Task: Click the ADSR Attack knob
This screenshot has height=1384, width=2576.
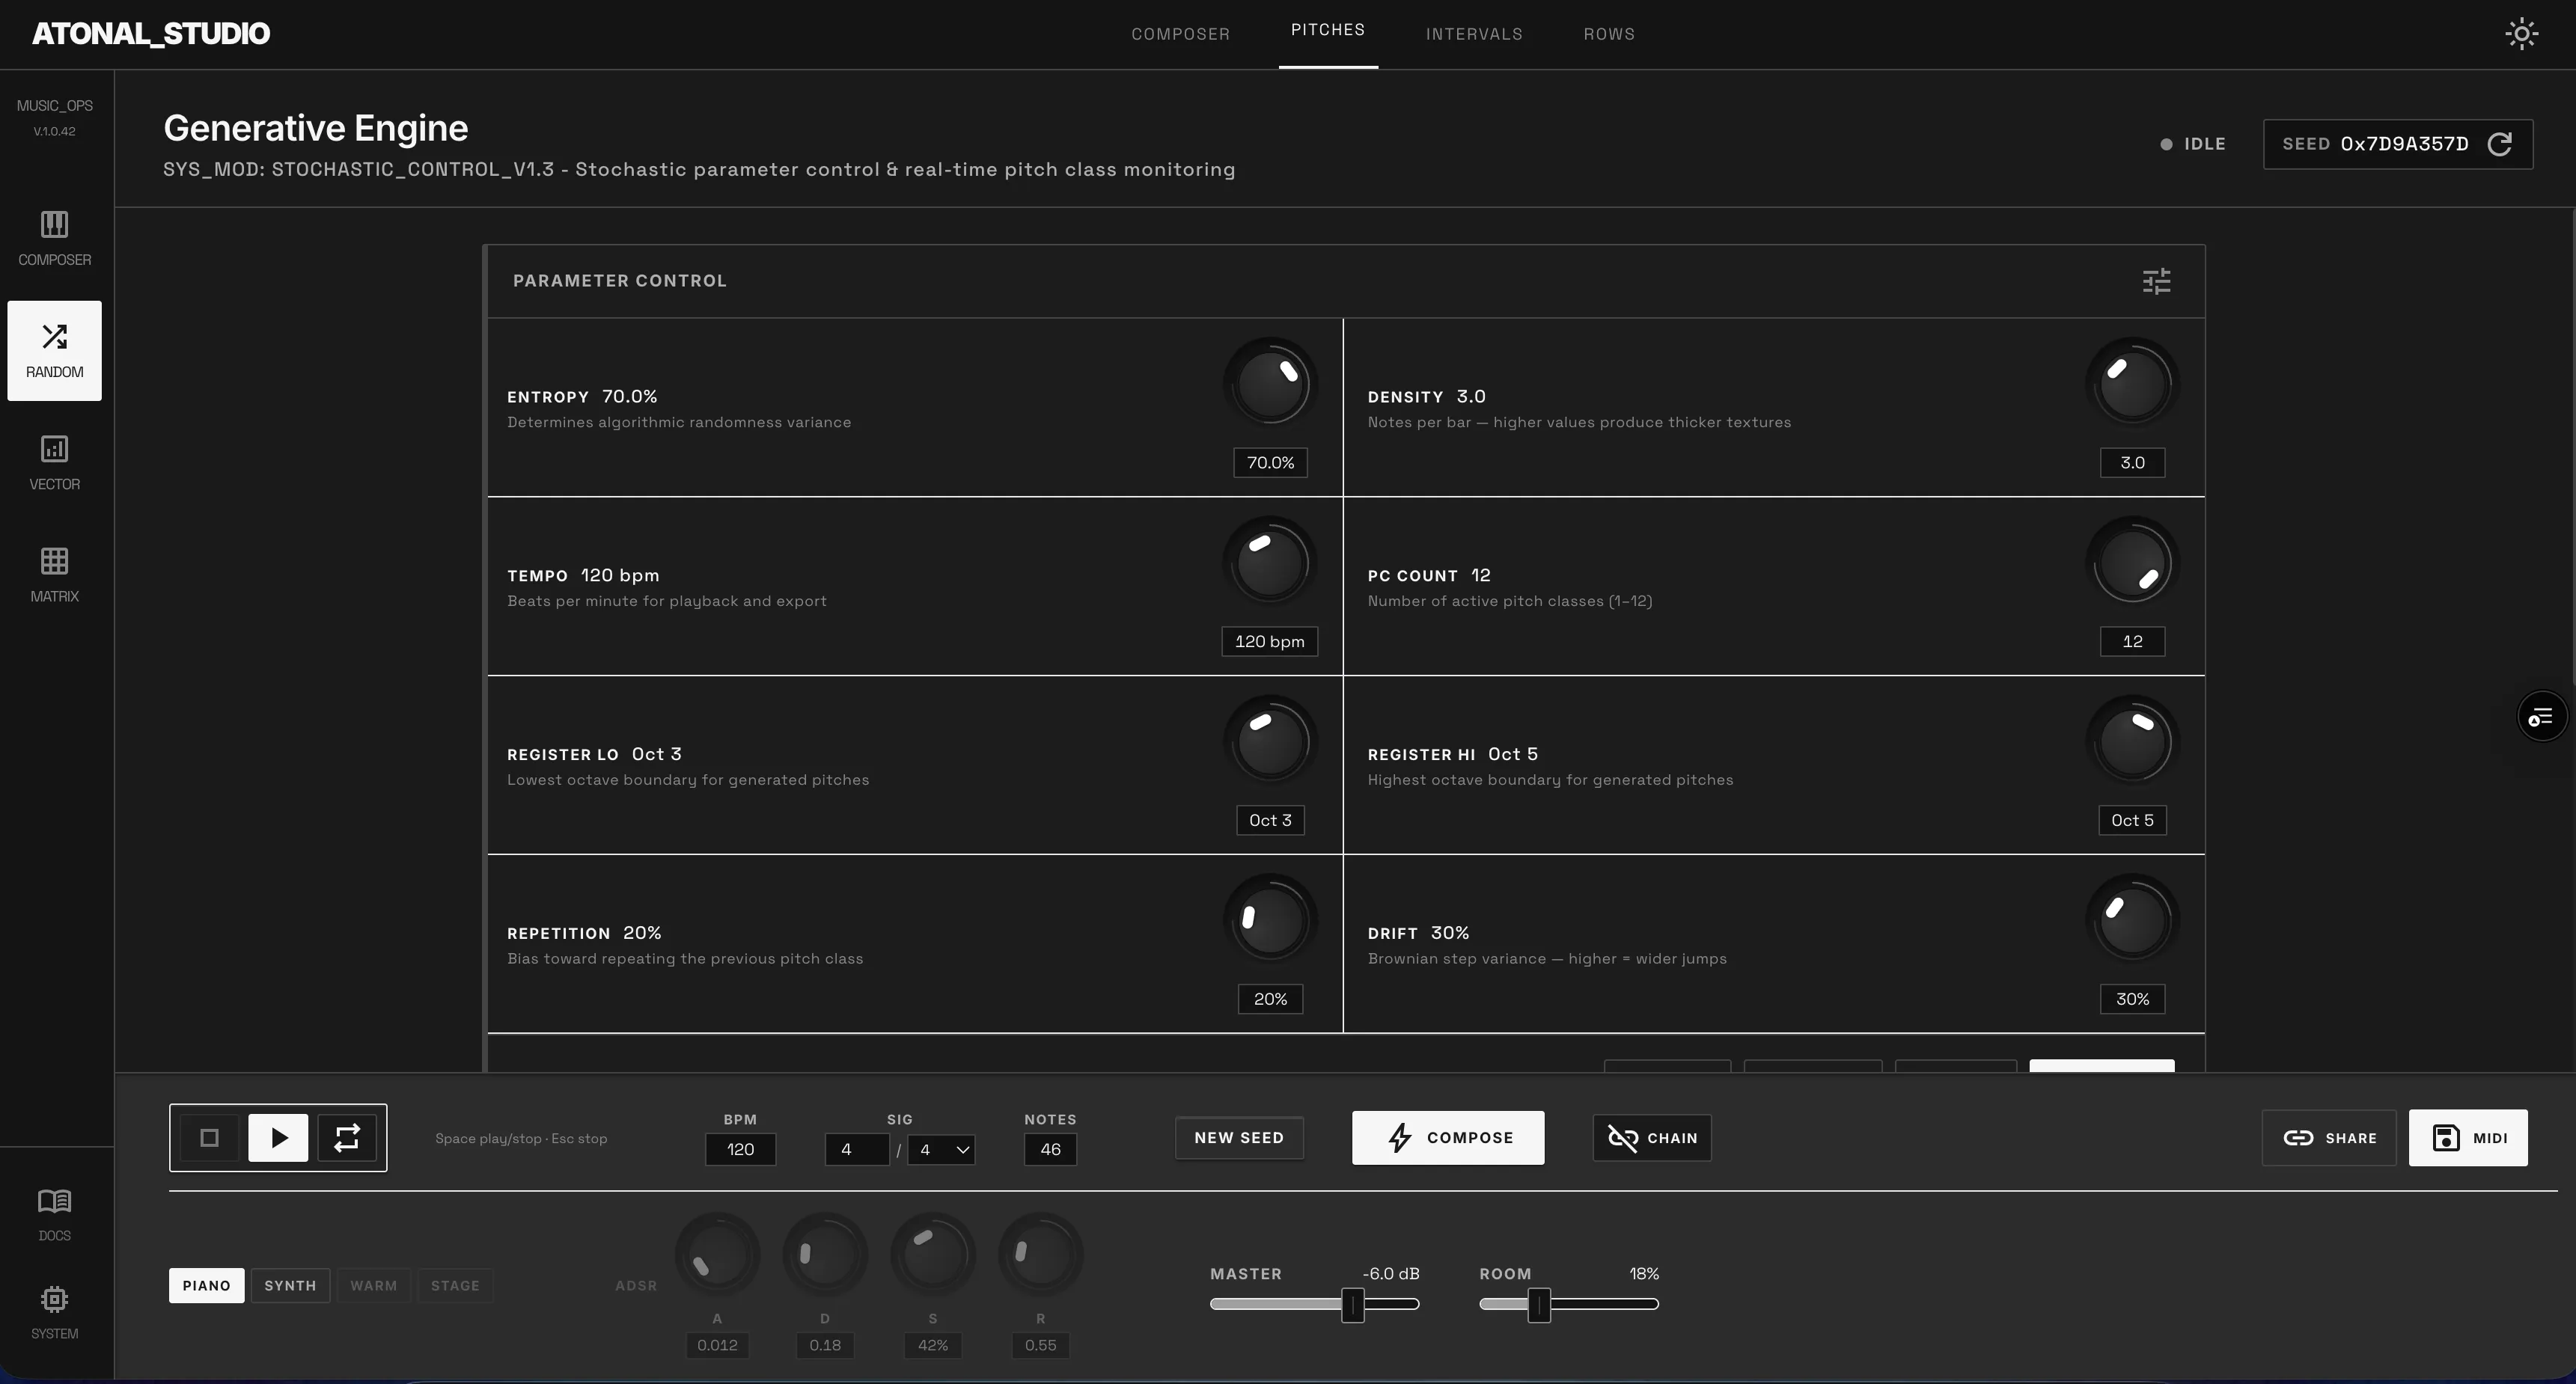Action: point(717,1255)
